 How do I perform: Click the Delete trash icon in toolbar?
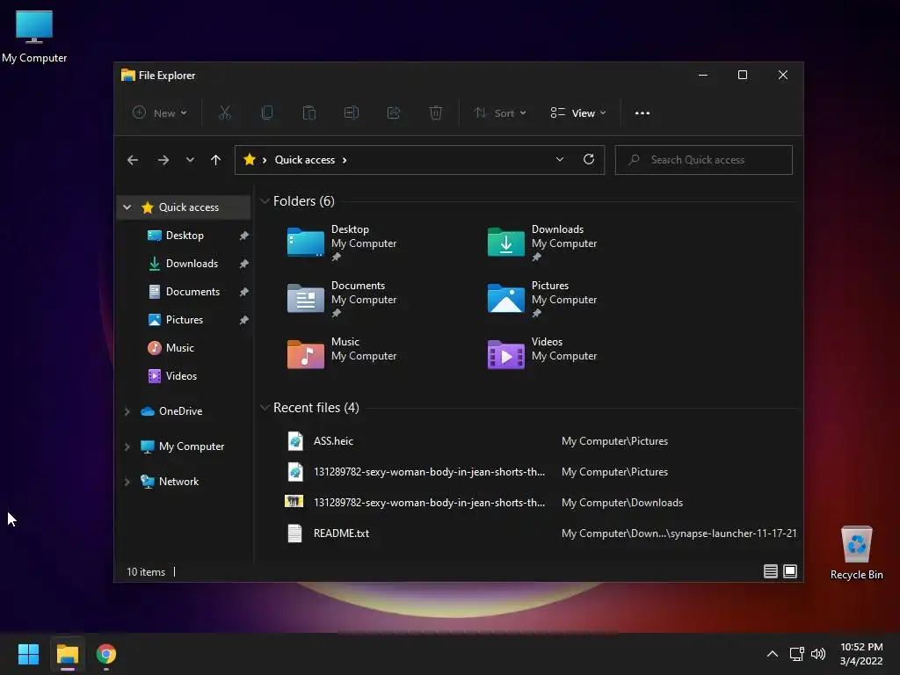(x=436, y=113)
